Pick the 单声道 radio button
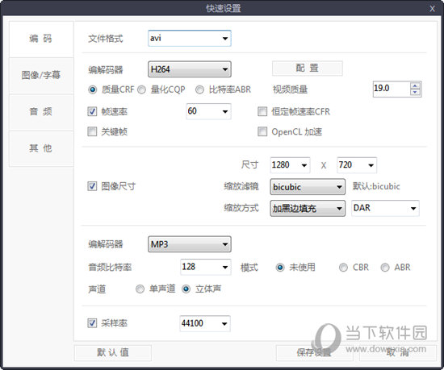444x370 pixels. point(140,289)
